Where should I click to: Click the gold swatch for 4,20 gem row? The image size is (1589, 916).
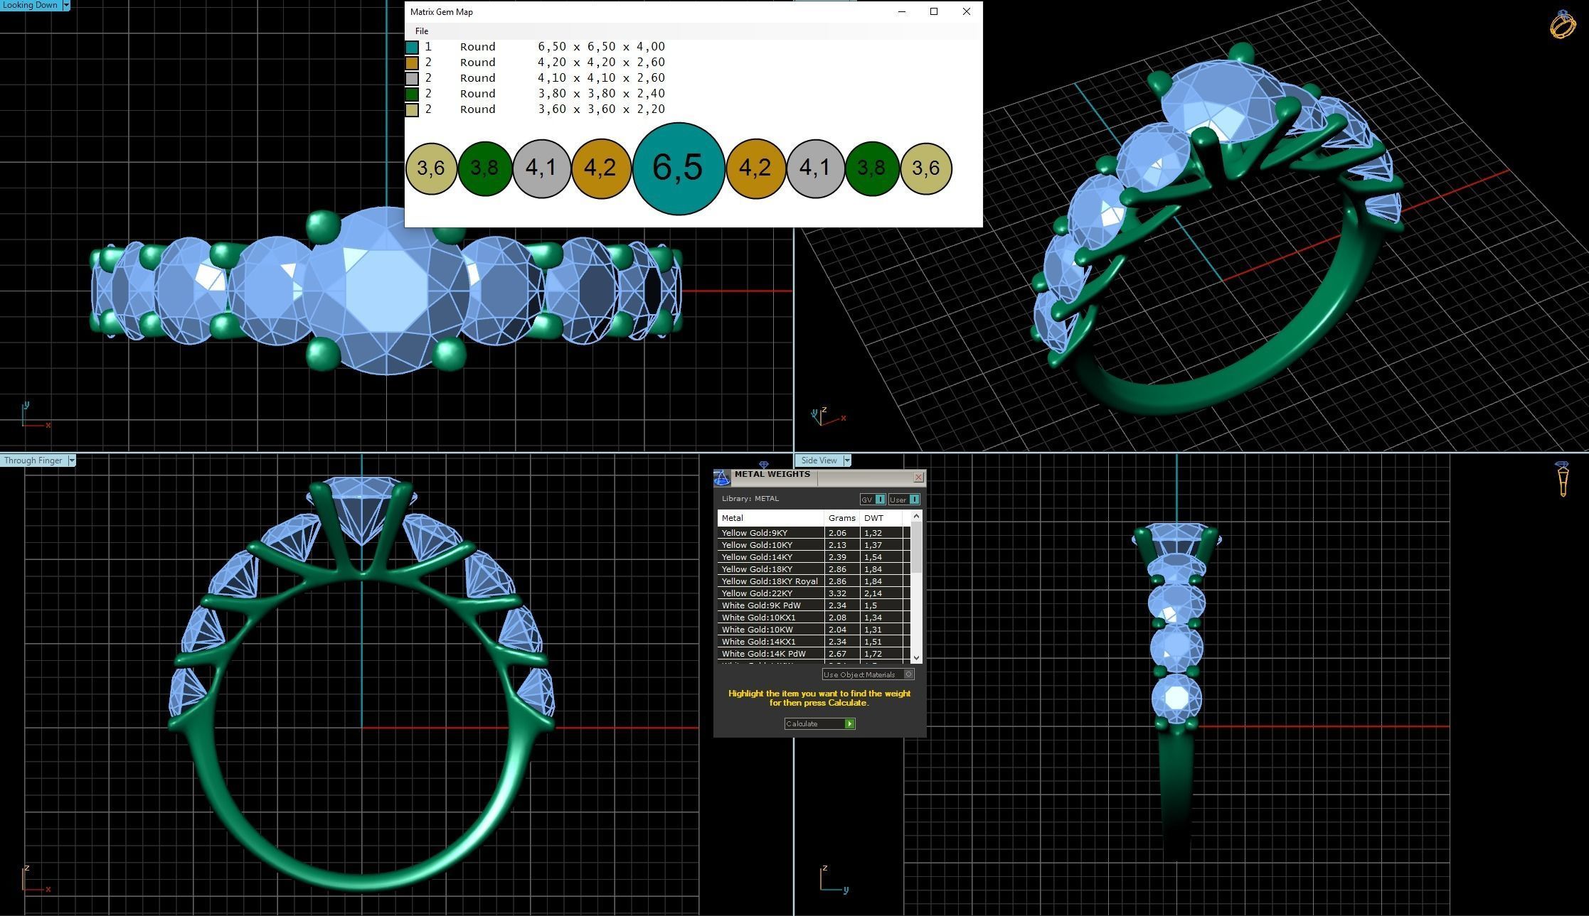click(x=412, y=63)
